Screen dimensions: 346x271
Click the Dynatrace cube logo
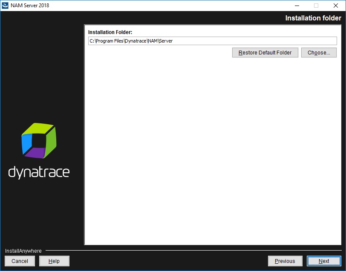[x=39, y=140]
